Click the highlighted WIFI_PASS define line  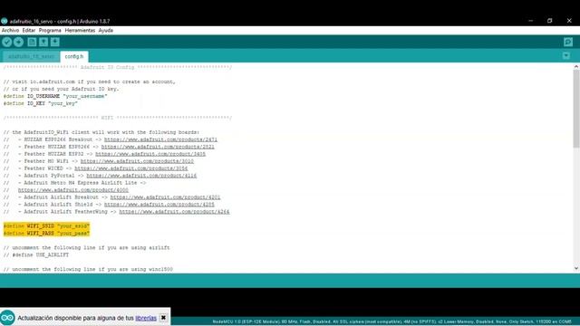(x=46, y=234)
